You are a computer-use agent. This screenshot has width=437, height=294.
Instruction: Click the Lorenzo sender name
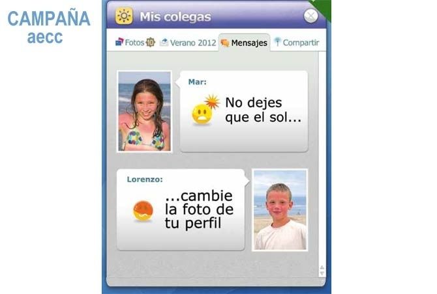click(145, 180)
